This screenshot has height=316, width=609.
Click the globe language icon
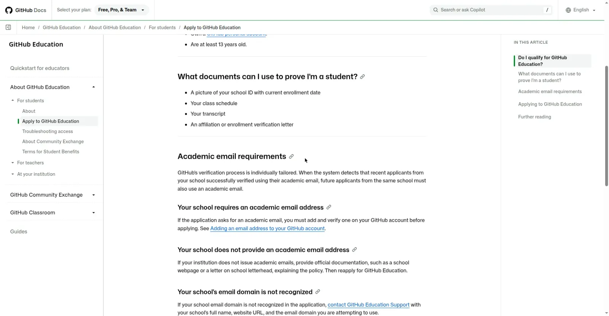568,10
